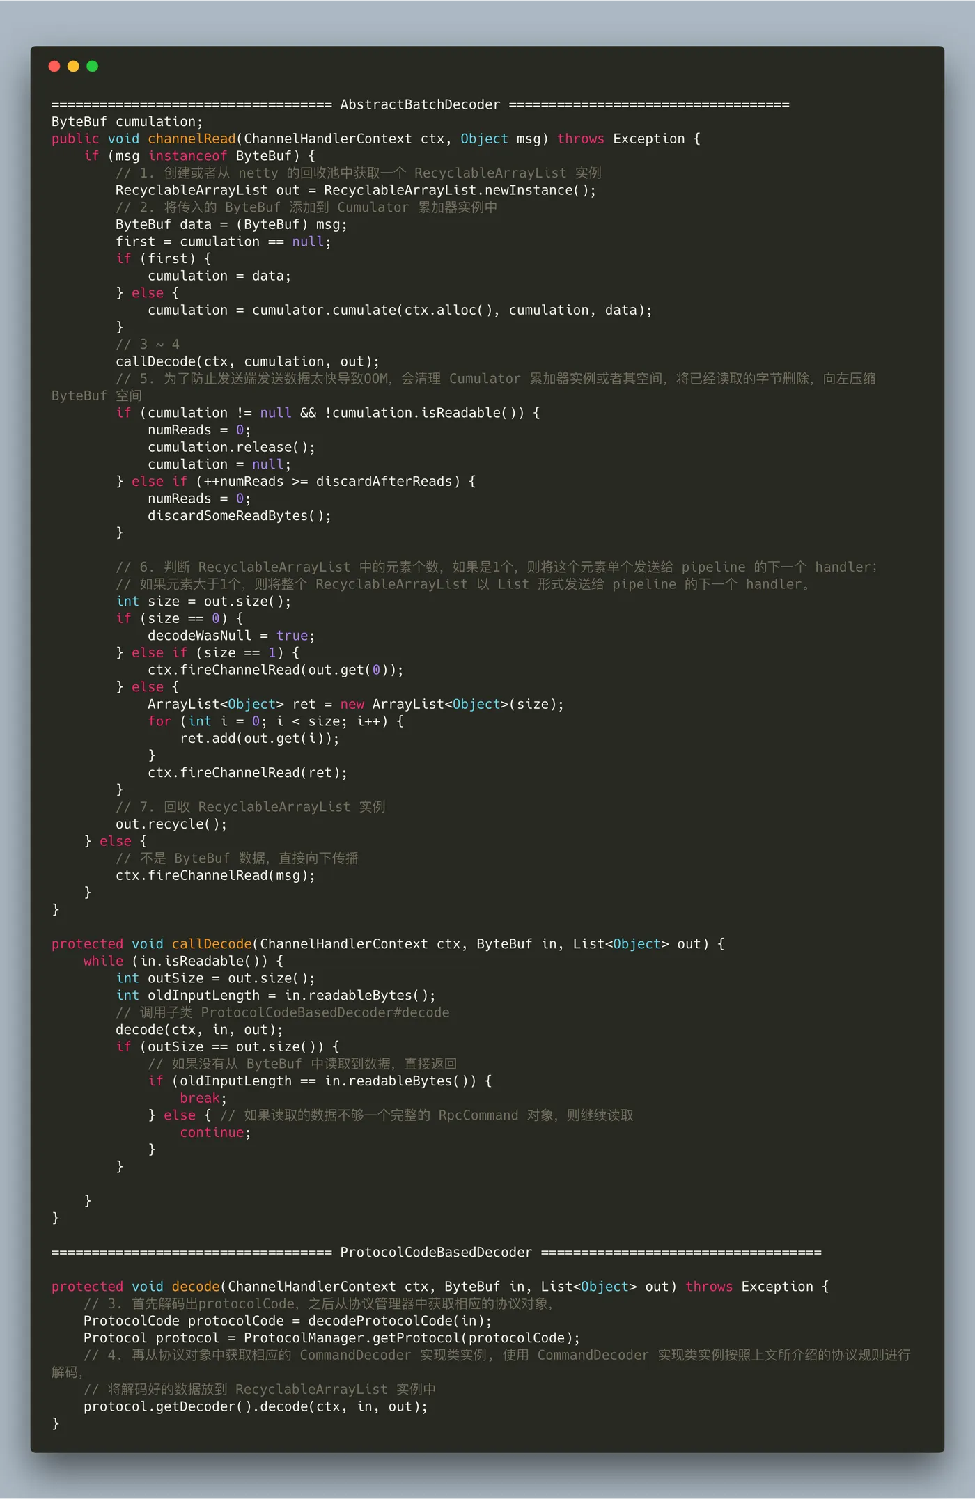Click comment "// 将解码好的数据放到 RecyclableArrayList 实例中"
The height and width of the screenshot is (1499, 975).
(x=260, y=1389)
